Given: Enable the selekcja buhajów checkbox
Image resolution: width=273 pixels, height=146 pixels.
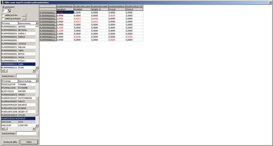Looking at the screenshot, I should pos(3,18).
